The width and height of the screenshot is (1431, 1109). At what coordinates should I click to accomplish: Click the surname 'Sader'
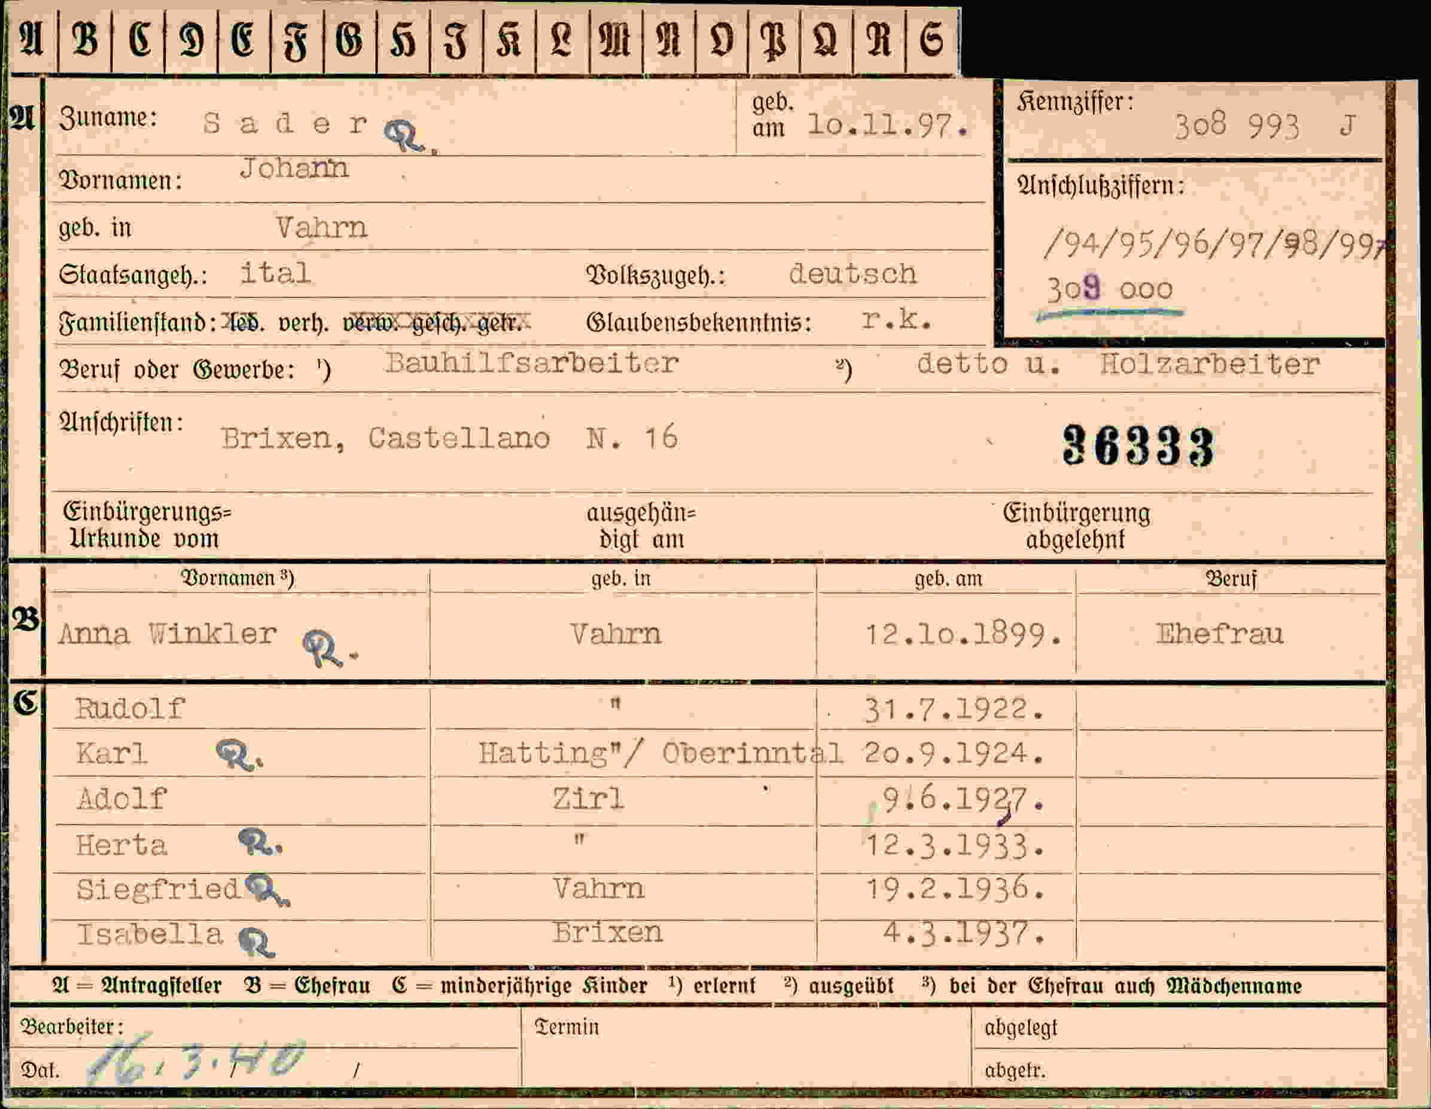coord(286,123)
